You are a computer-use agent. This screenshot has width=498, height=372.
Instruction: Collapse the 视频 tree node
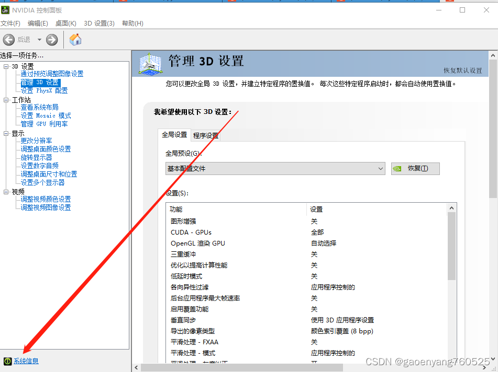pyautogui.click(x=6, y=192)
